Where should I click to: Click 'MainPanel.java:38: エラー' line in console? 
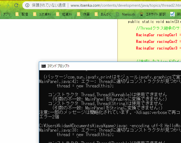(110, 130)
